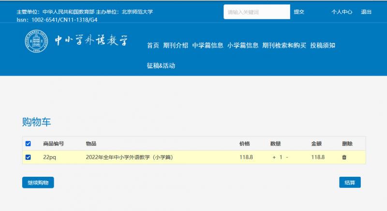Click the quantity value 1
The height and width of the screenshot is (211, 387).
[281, 157]
